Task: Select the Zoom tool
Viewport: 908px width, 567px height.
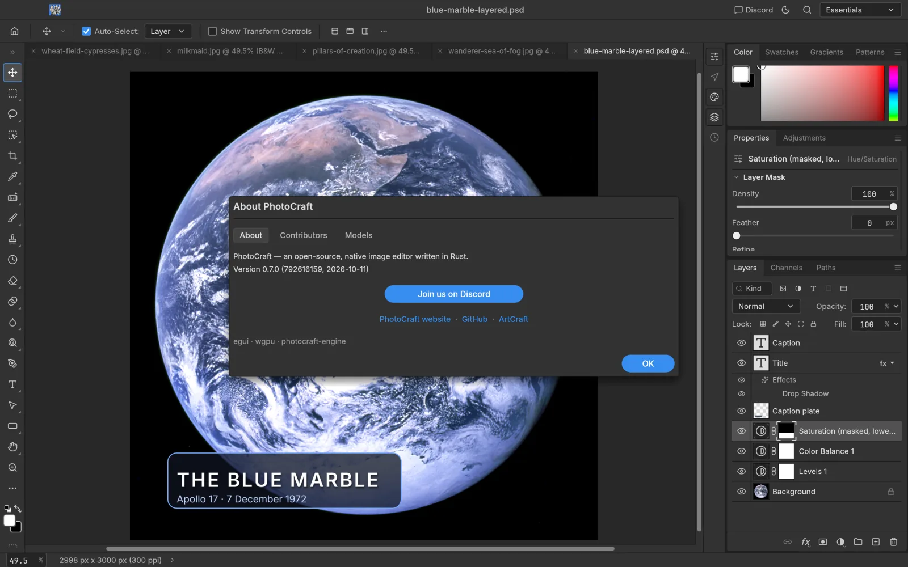Action: tap(12, 468)
